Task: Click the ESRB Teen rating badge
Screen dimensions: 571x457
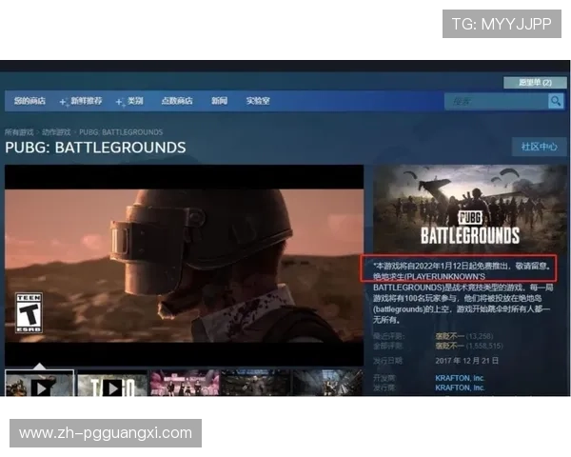Action: 29,312
